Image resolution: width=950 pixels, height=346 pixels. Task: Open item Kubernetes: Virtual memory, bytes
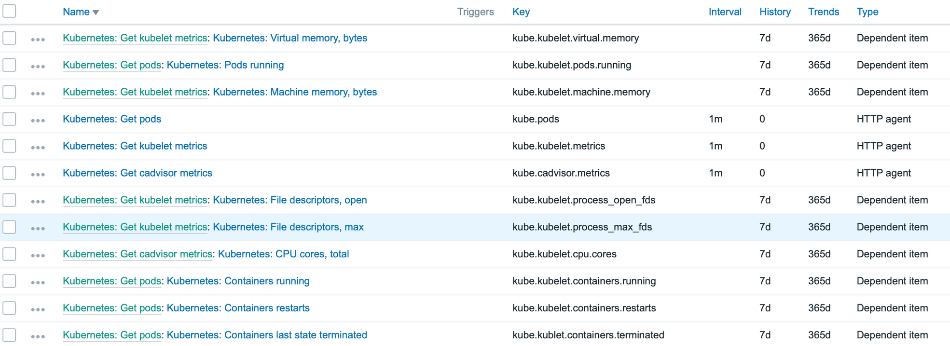pyautogui.click(x=290, y=38)
